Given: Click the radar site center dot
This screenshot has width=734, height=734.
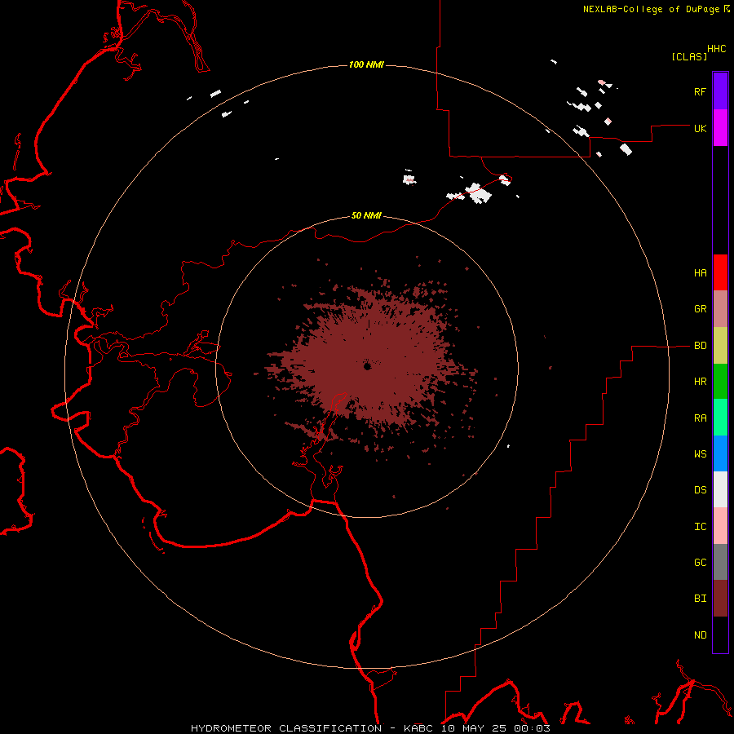Looking at the screenshot, I should tap(368, 366).
